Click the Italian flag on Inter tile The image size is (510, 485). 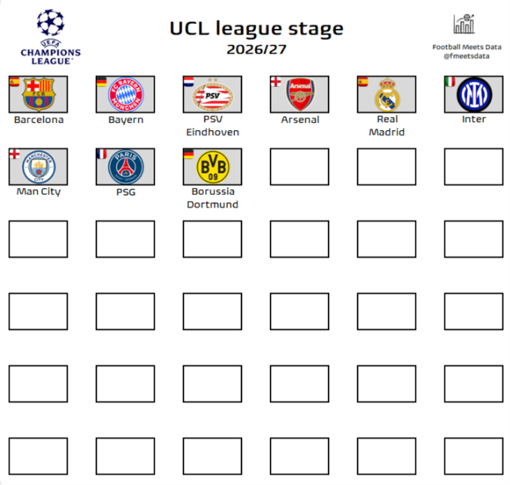(449, 81)
